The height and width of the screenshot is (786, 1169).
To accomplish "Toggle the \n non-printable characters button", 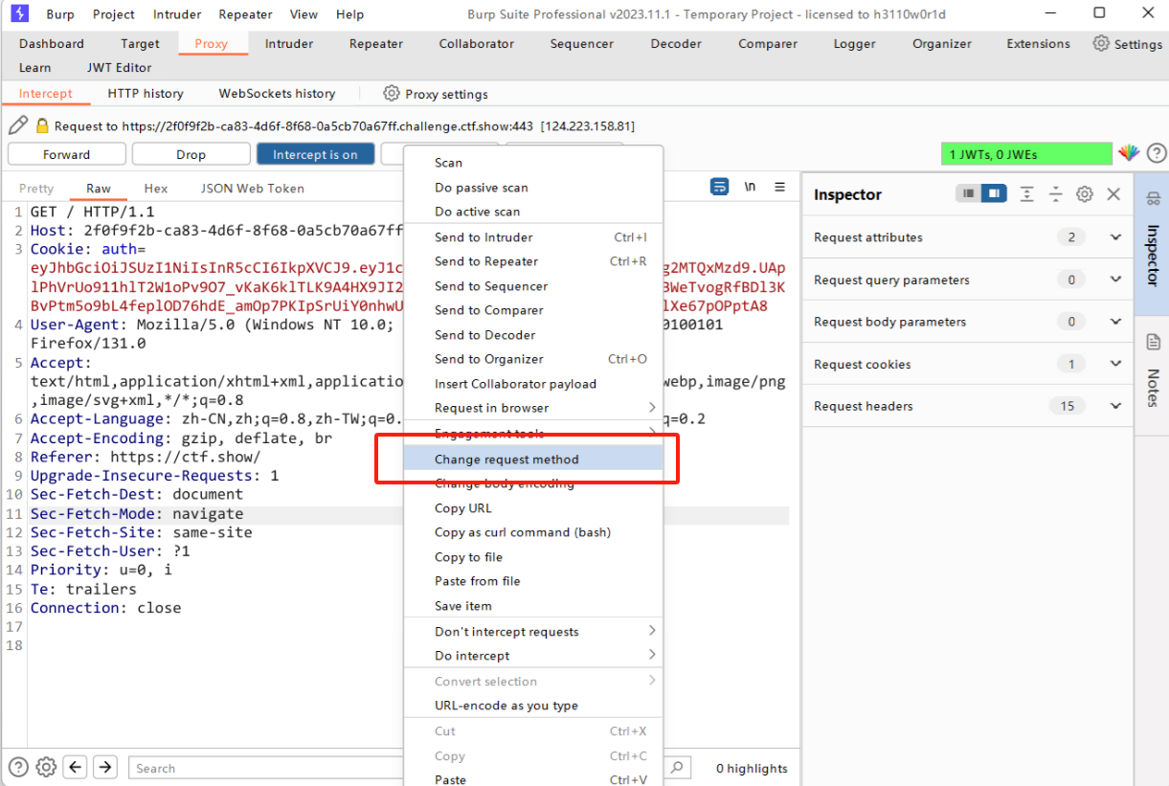I will click(751, 188).
